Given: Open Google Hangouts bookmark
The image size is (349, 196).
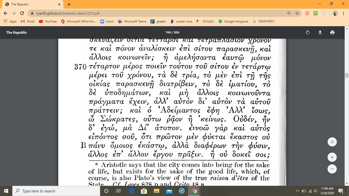Looking at the screenshot, I should tap(233, 21).
